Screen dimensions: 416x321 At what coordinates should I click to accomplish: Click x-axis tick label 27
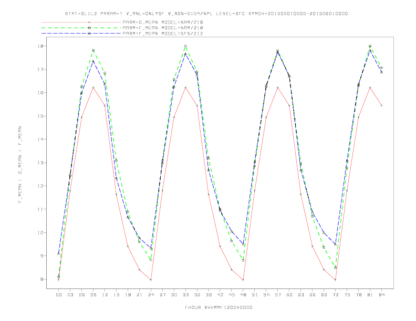[162, 295]
